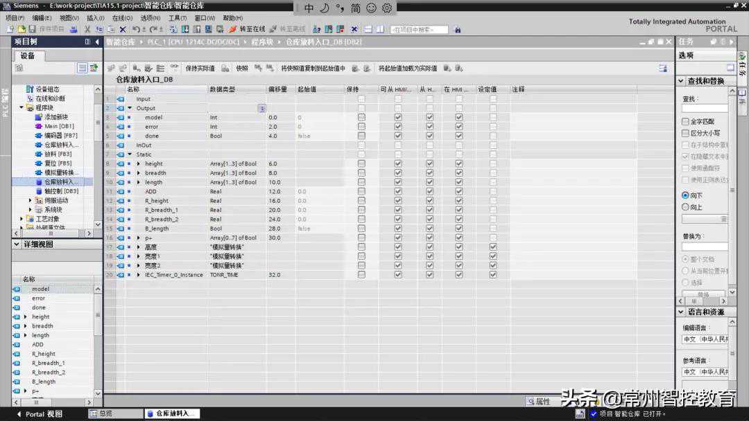
Task: Click the Main [OB1] block icon
Action: coord(39,126)
